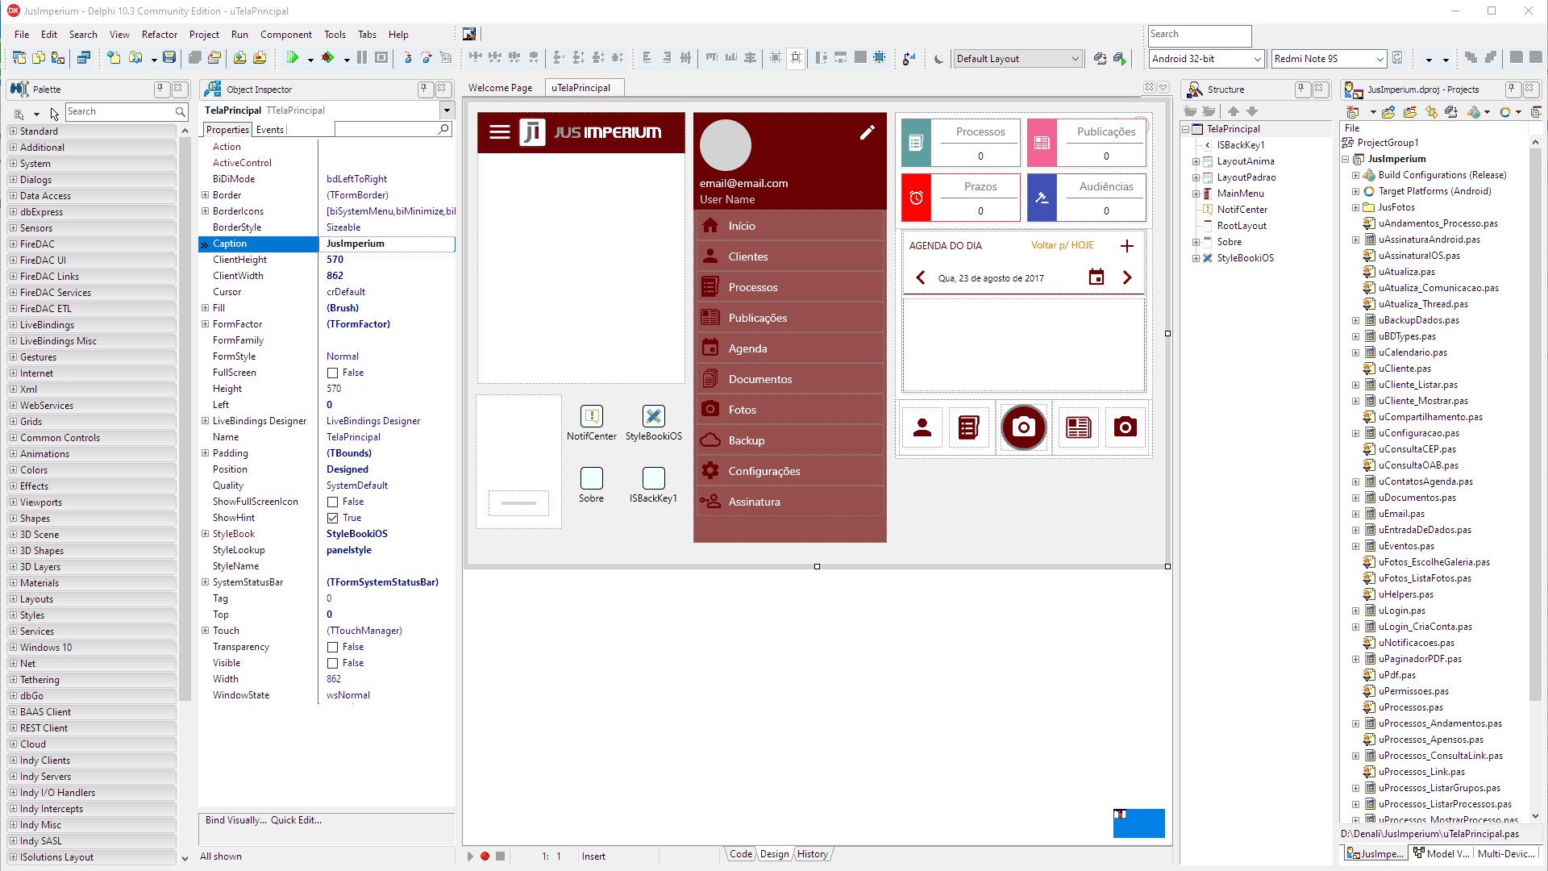This screenshot has height=871, width=1548.
Task: Toggle the ShowFullScreenIcon checkbox
Action: pyautogui.click(x=332, y=502)
